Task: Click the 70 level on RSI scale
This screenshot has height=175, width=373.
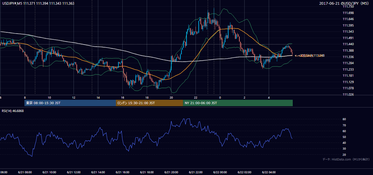Action: click(x=344, y=125)
